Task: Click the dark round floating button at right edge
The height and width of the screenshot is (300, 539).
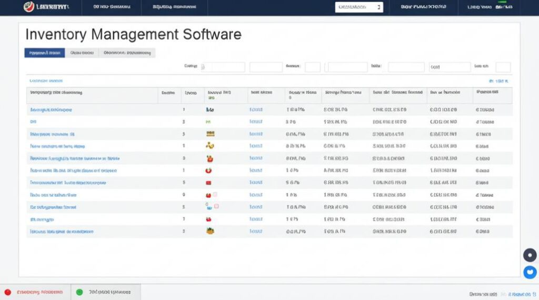Action: (530, 255)
